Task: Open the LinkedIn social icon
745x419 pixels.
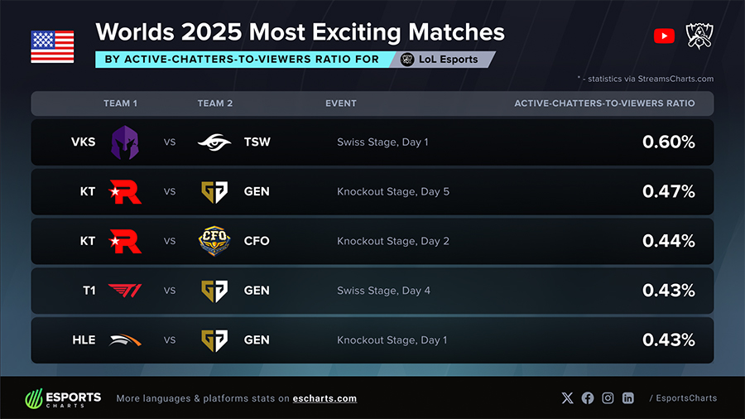Action: (x=628, y=398)
